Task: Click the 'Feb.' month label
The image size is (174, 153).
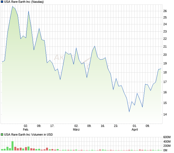Action: [26, 129]
